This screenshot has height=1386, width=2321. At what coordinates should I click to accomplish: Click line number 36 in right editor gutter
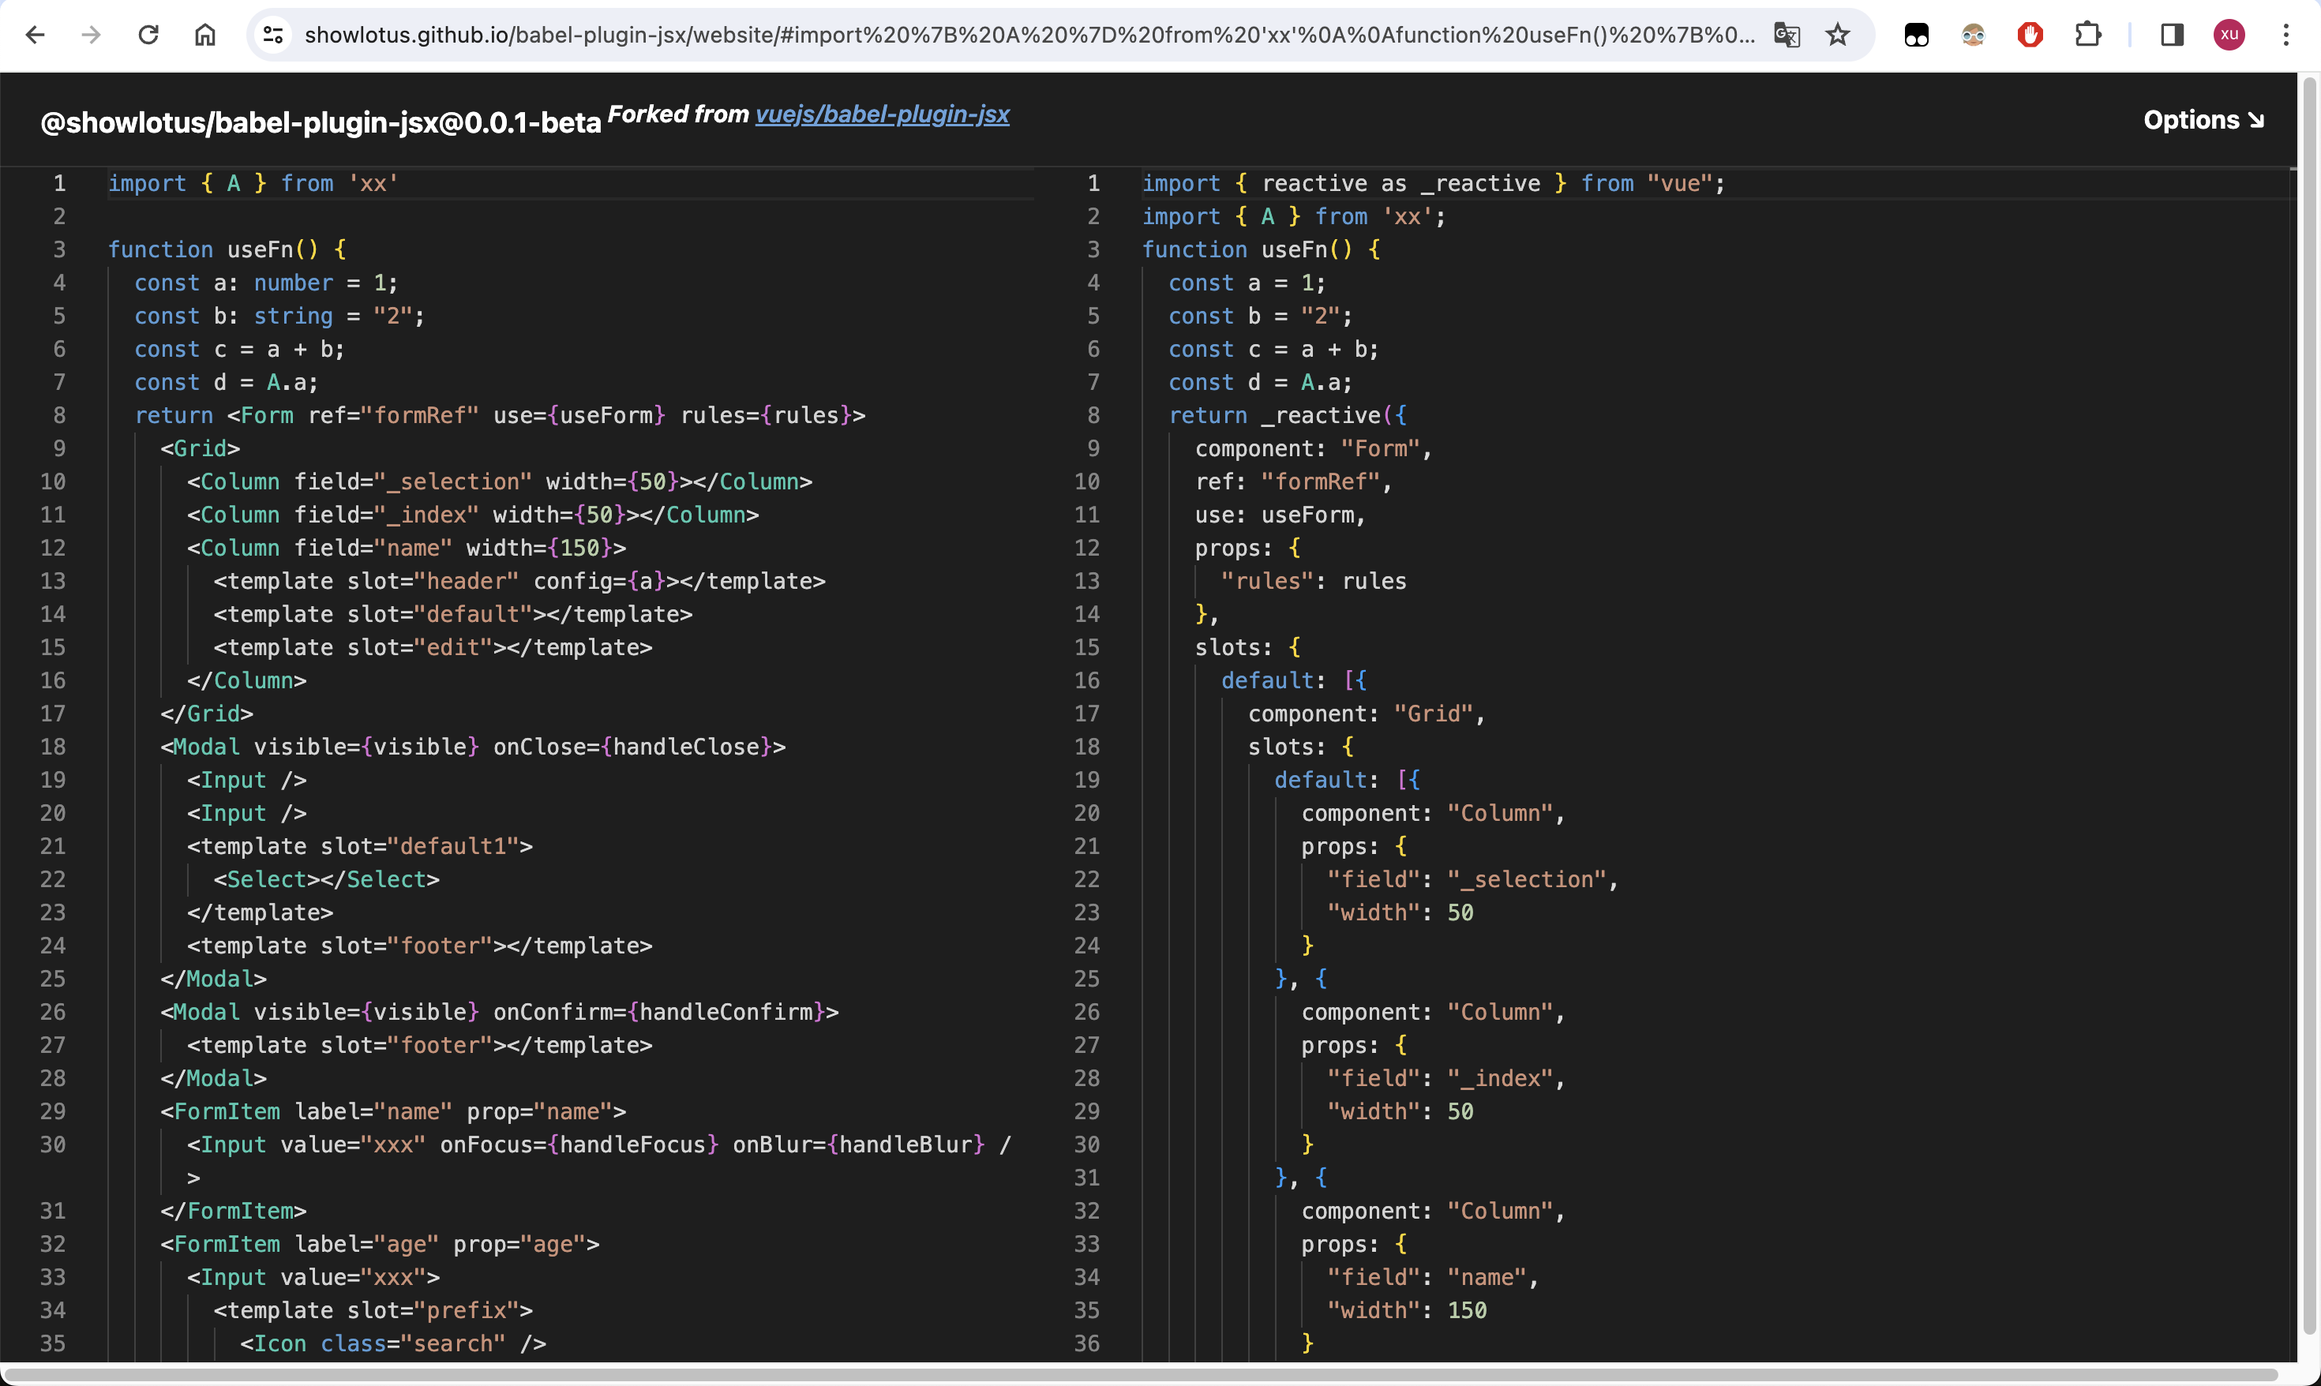point(1086,1344)
